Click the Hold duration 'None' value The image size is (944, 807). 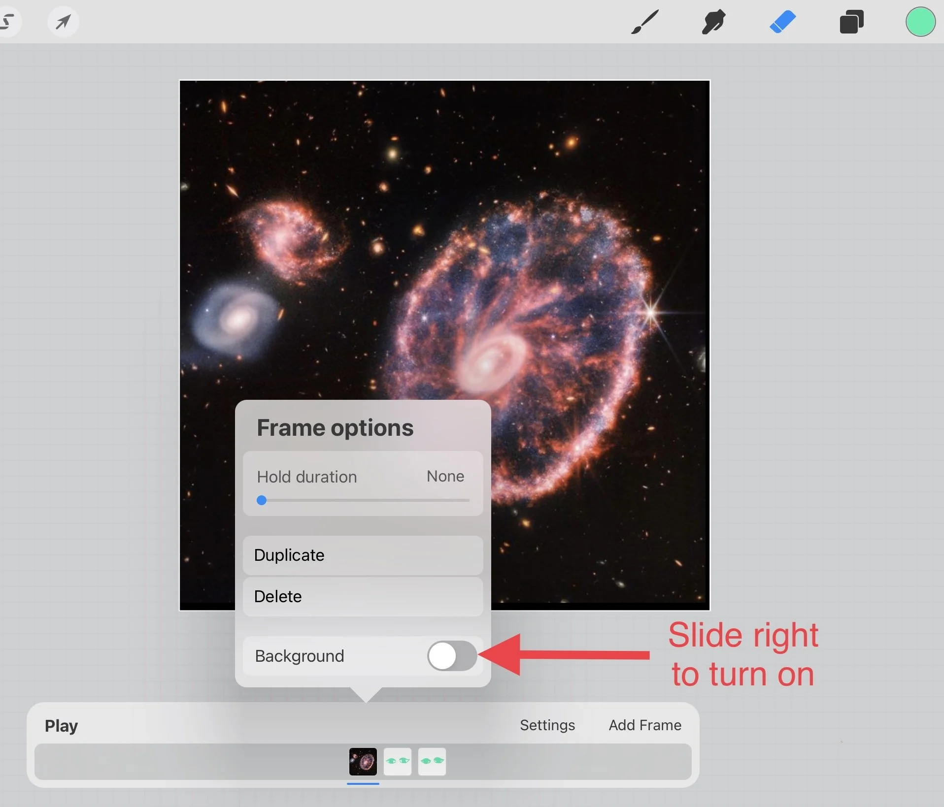pos(445,476)
